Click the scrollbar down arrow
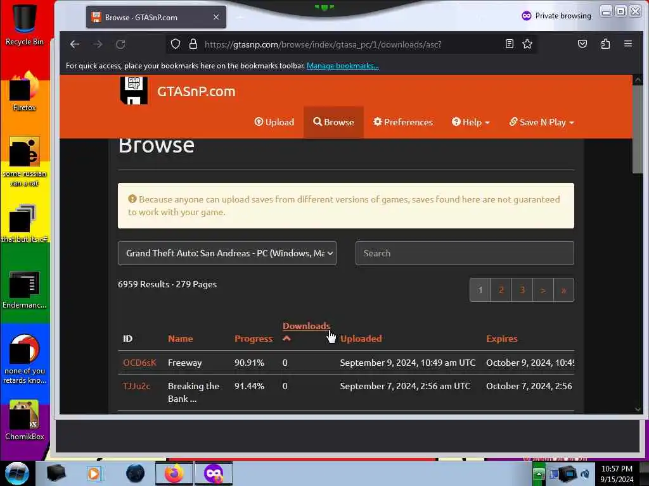 pyautogui.click(x=638, y=409)
